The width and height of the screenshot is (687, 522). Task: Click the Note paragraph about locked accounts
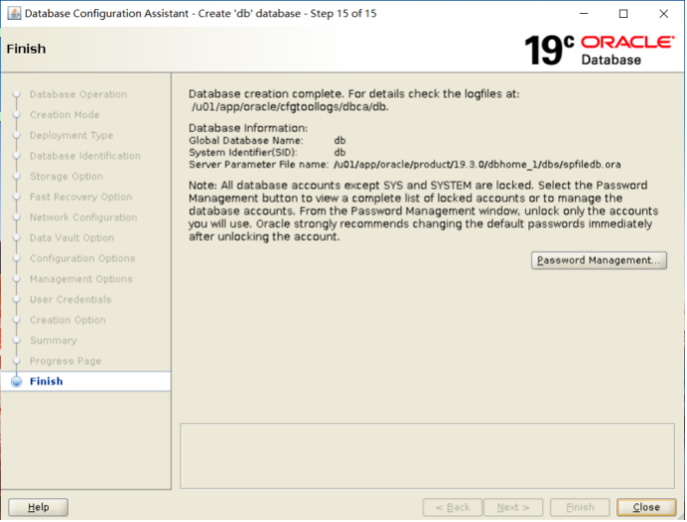[423, 211]
